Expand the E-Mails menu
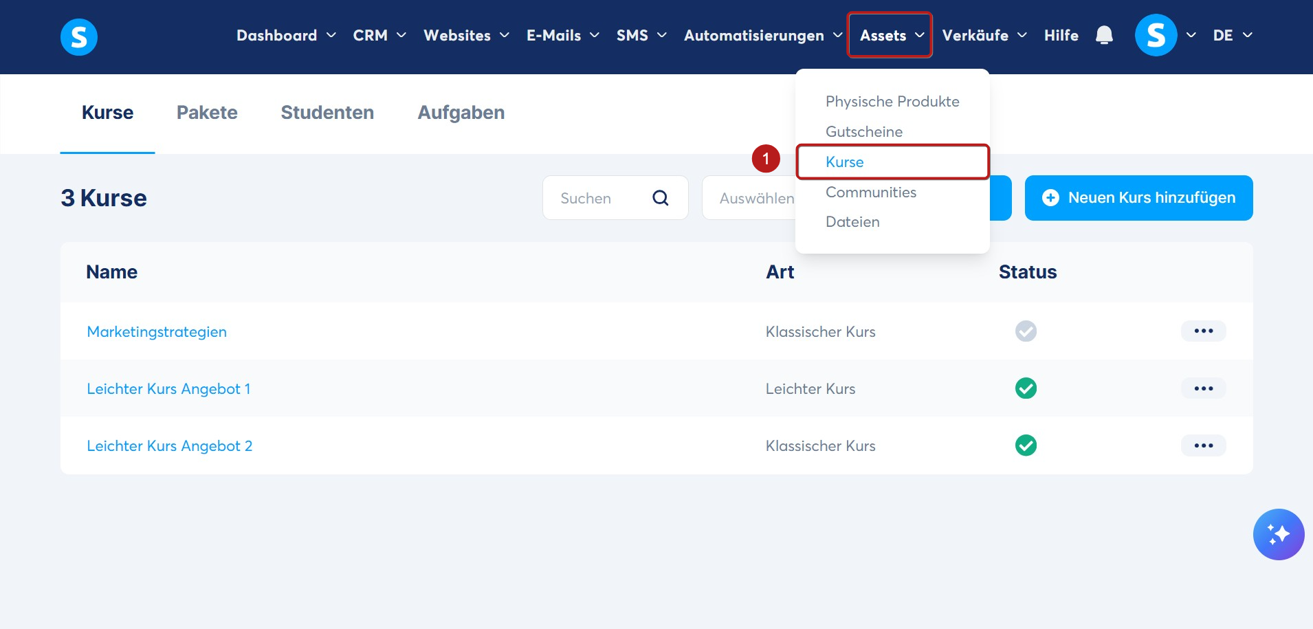 (x=563, y=35)
